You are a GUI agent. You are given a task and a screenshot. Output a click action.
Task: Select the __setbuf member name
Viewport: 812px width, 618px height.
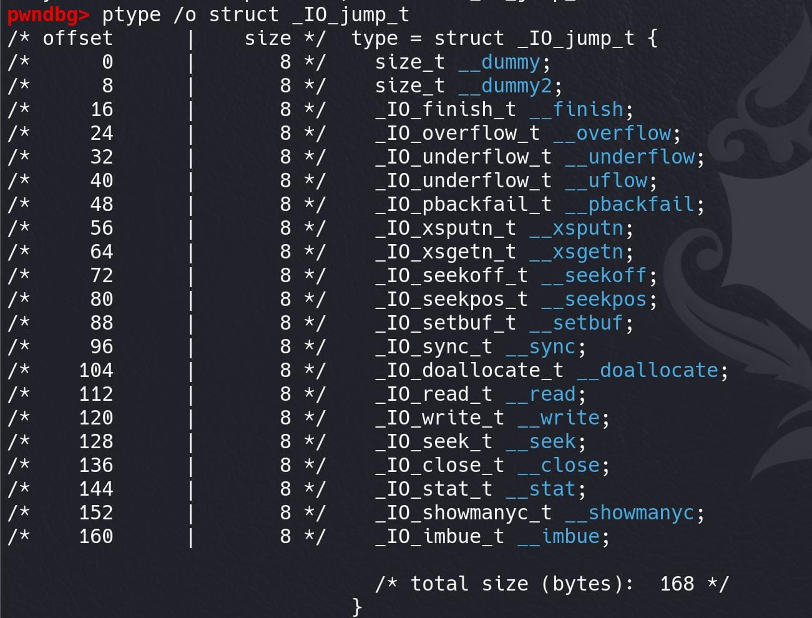click(x=576, y=323)
